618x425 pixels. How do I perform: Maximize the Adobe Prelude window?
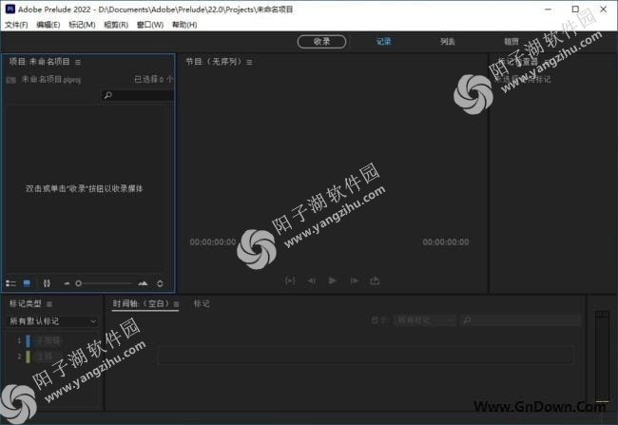pyautogui.click(x=575, y=10)
